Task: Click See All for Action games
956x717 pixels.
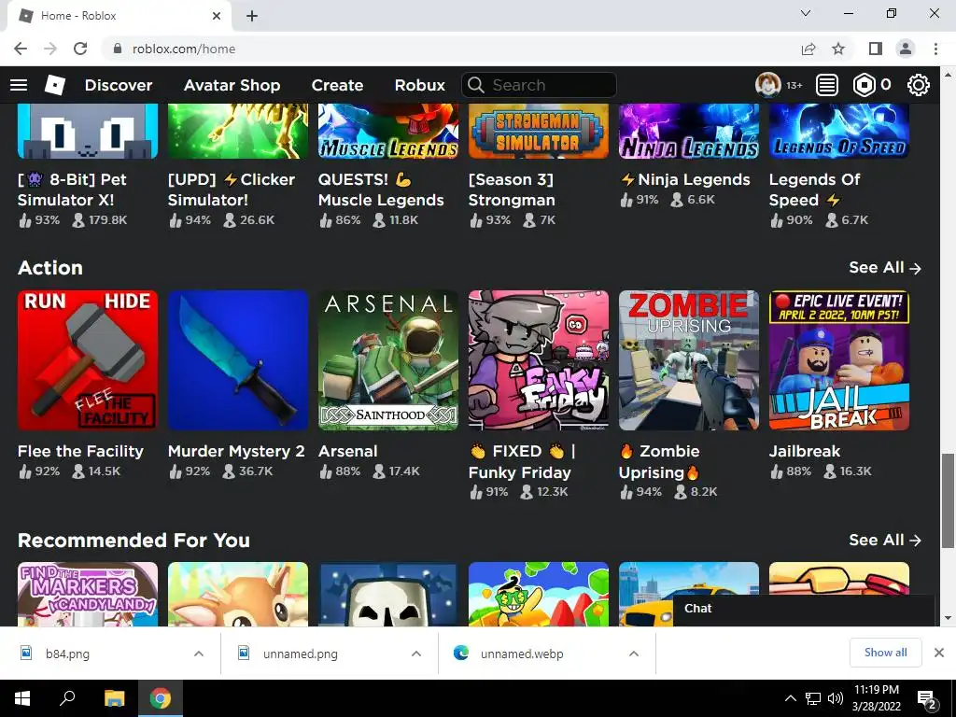Action: point(885,268)
